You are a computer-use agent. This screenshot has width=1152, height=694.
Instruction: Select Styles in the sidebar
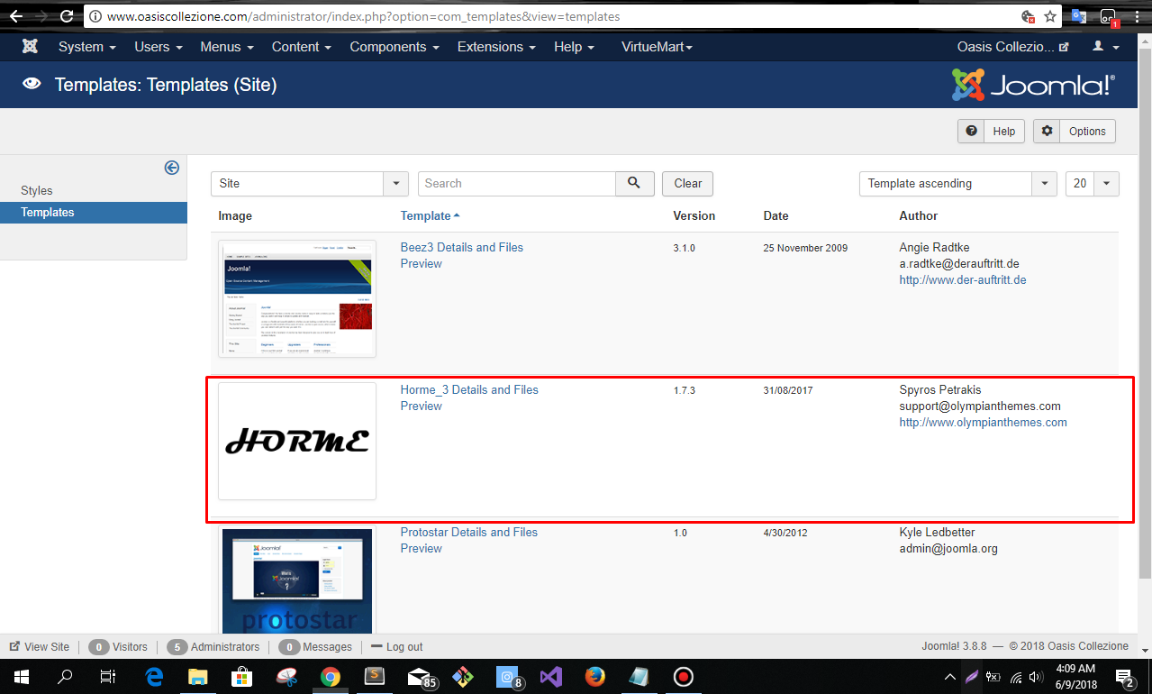click(37, 190)
